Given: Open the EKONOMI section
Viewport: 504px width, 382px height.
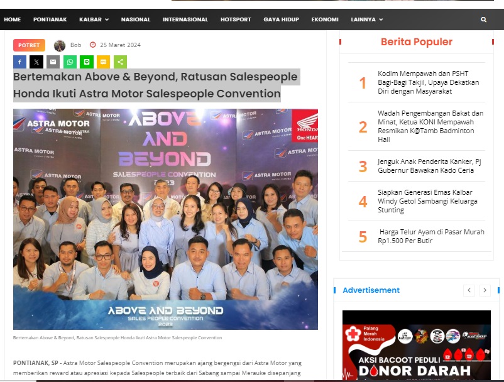Looking at the screenshot, I should click(x=325, y=19).
